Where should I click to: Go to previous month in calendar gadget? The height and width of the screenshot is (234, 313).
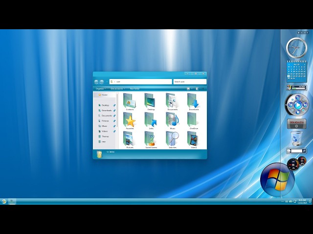(289, 65)
